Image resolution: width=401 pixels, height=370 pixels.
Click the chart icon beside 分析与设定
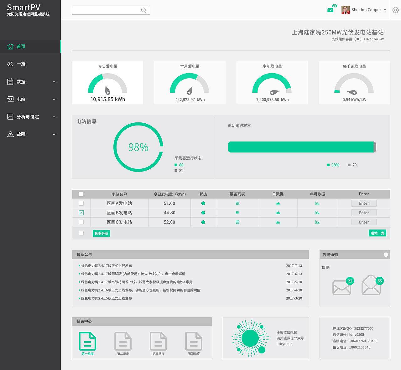pyautogui.click(x=10, y=117)
